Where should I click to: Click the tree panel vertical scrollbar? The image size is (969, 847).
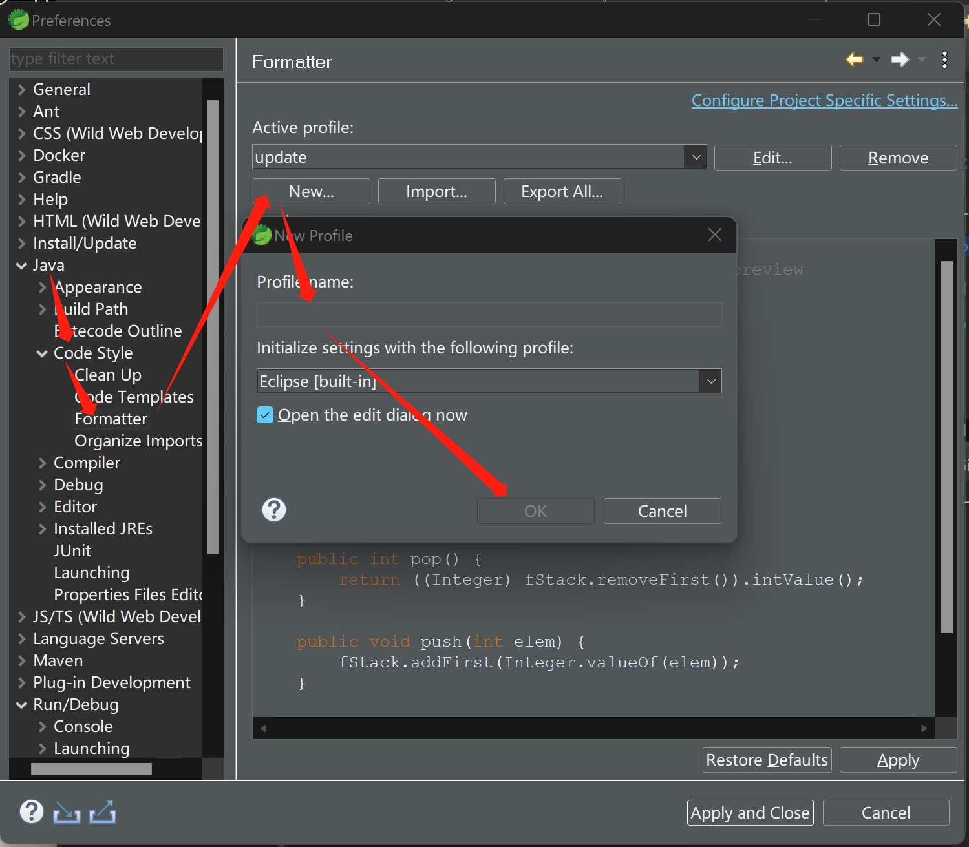click(x=213, y=327)
